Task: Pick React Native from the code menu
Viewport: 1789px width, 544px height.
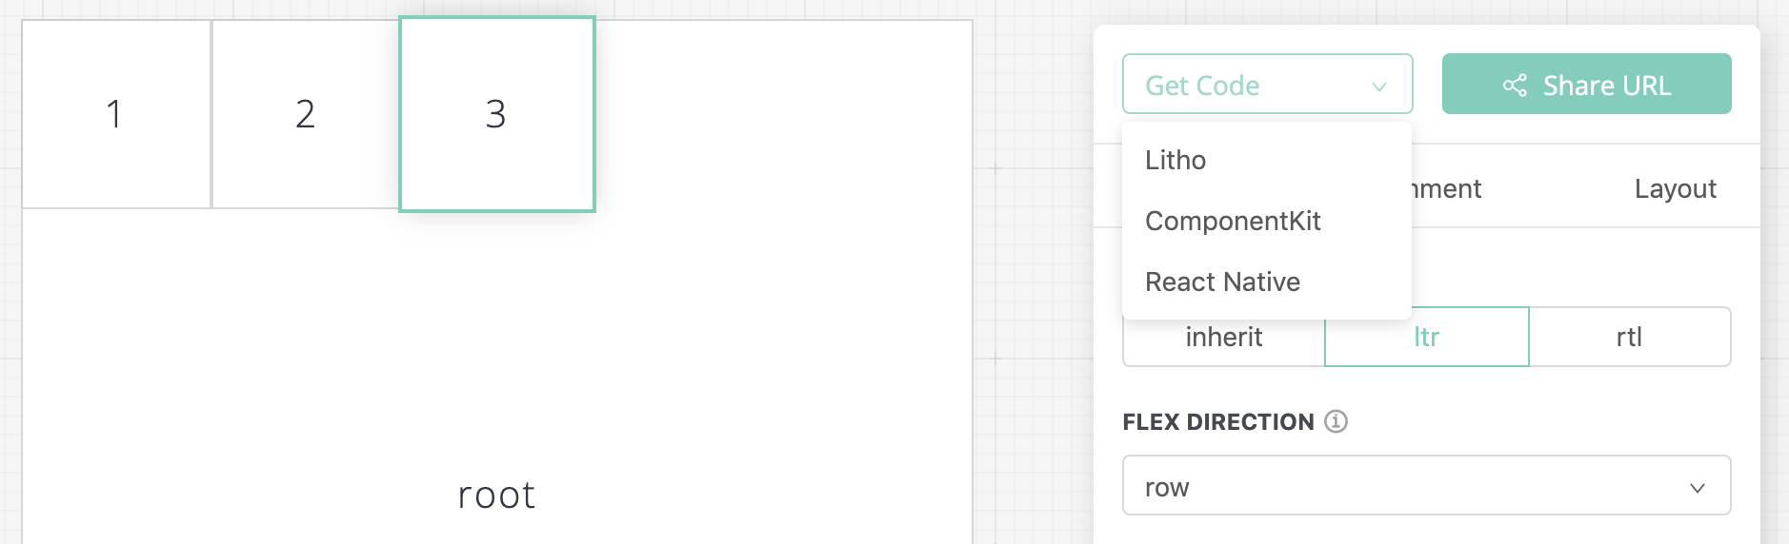Action: point(1222,282)
